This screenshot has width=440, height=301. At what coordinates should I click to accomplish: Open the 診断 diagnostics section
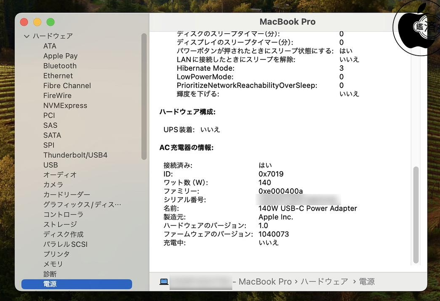click(49, 274)
